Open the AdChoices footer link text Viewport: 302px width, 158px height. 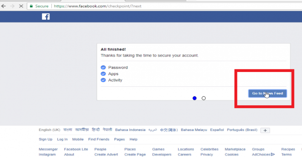click(x=261, y=154)
